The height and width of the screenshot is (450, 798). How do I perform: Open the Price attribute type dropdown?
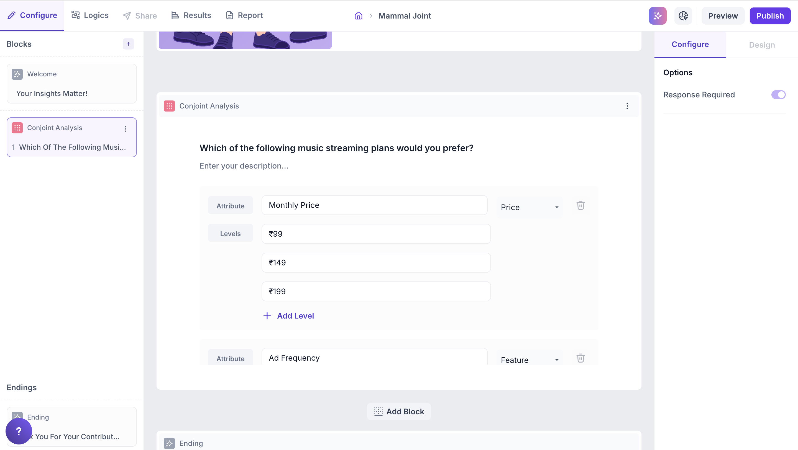pyautogui.click(x=530, y=207)
